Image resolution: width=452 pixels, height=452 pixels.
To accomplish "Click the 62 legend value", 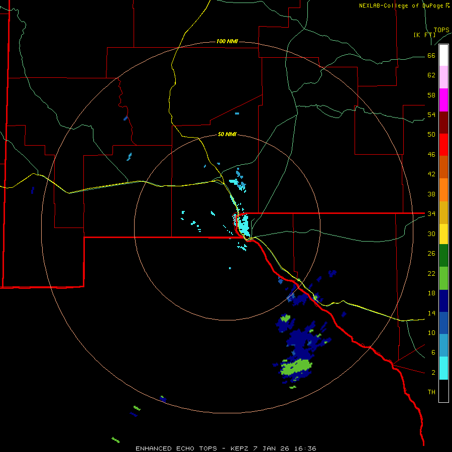I will point(431,75).
